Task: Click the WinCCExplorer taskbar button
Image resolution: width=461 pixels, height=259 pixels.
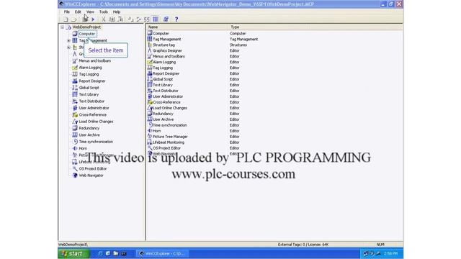Action: 163,254
